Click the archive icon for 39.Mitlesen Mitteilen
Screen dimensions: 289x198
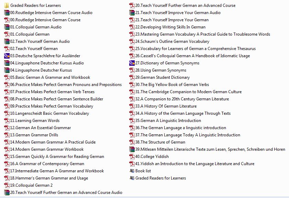point(132,149)
